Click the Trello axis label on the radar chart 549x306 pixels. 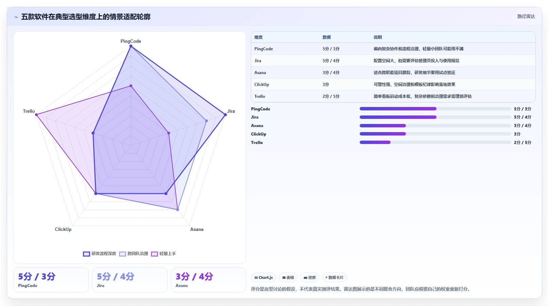click(x=29, y=111)
